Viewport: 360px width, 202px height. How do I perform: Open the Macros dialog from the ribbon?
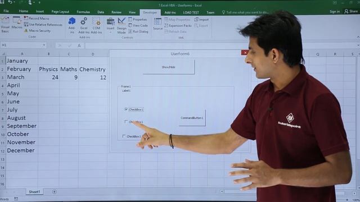[x=16, y=22]
